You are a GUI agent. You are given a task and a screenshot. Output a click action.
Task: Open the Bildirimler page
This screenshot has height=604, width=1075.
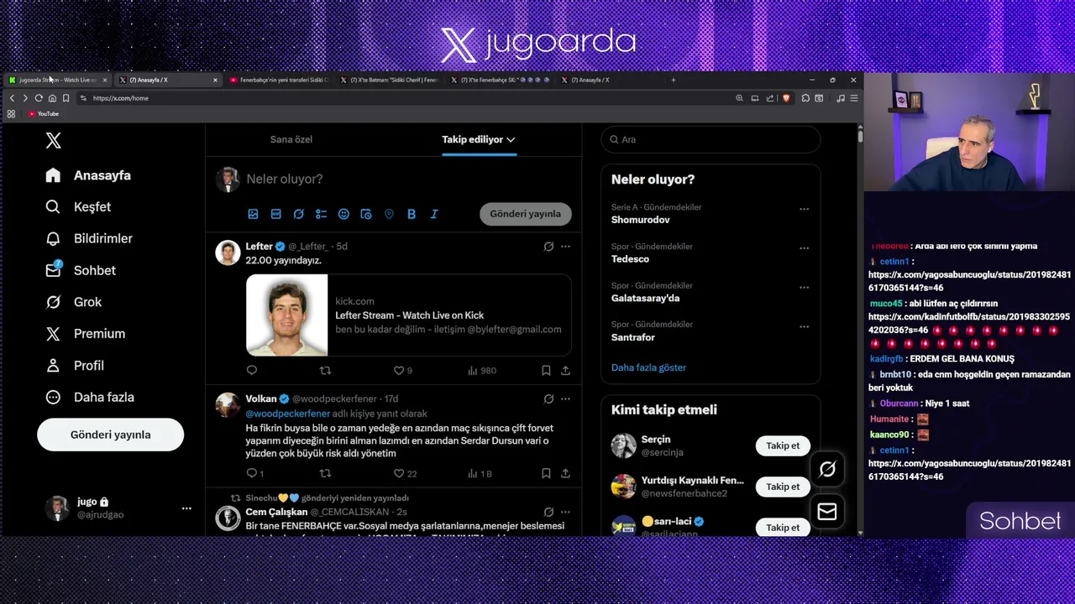coord(89,238)
